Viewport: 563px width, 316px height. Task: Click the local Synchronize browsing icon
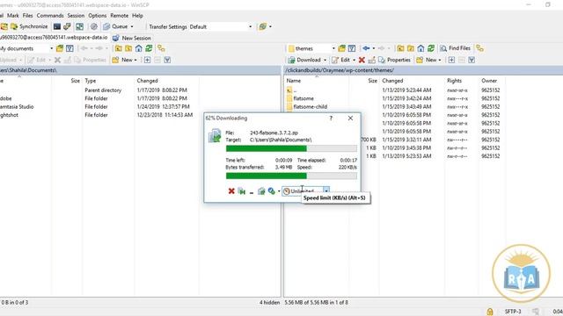coord(161,48)
